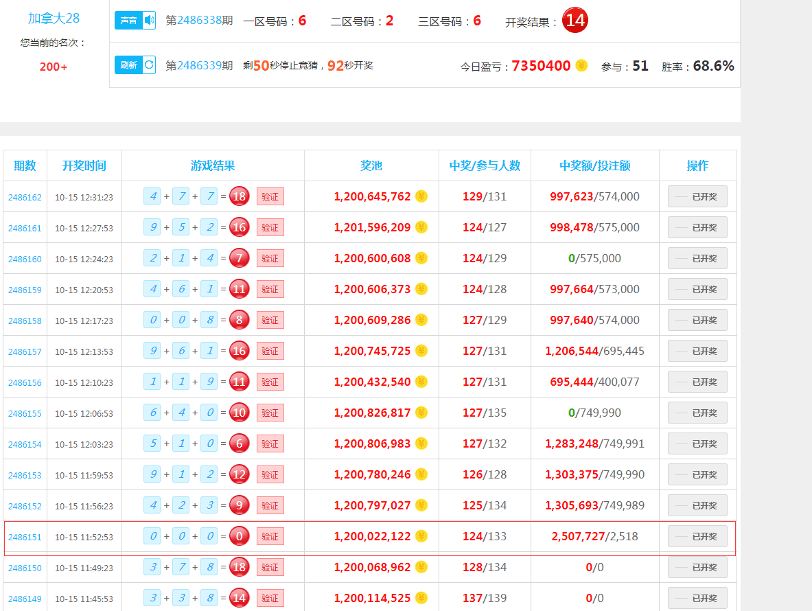The image size is (812, 611).
Task: Click coin icon beside pool 1,200,745,725
Action: (421, 351)
